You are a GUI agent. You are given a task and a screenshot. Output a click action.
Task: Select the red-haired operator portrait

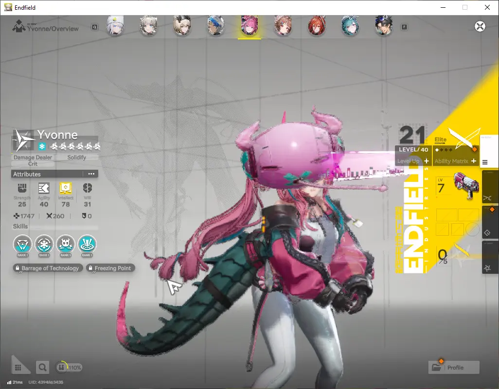tap(317, 25)
